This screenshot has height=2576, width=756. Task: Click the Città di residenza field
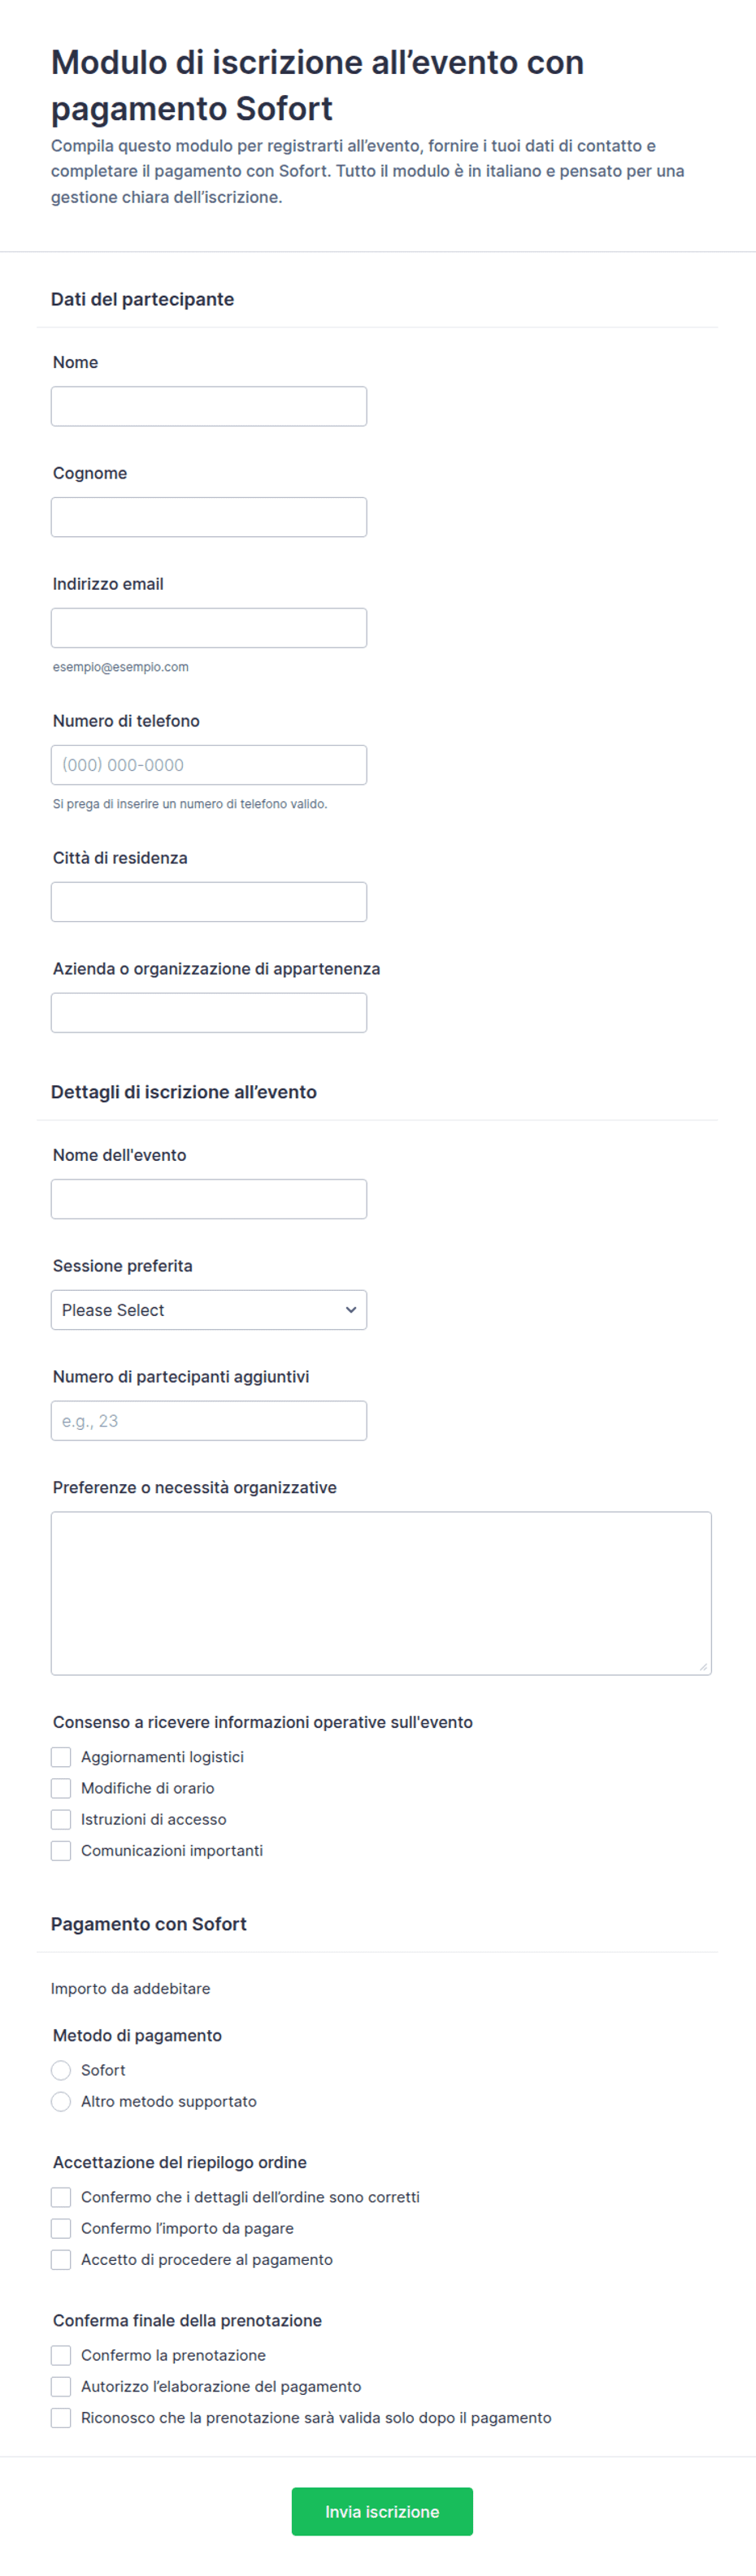tap(208, 902)
